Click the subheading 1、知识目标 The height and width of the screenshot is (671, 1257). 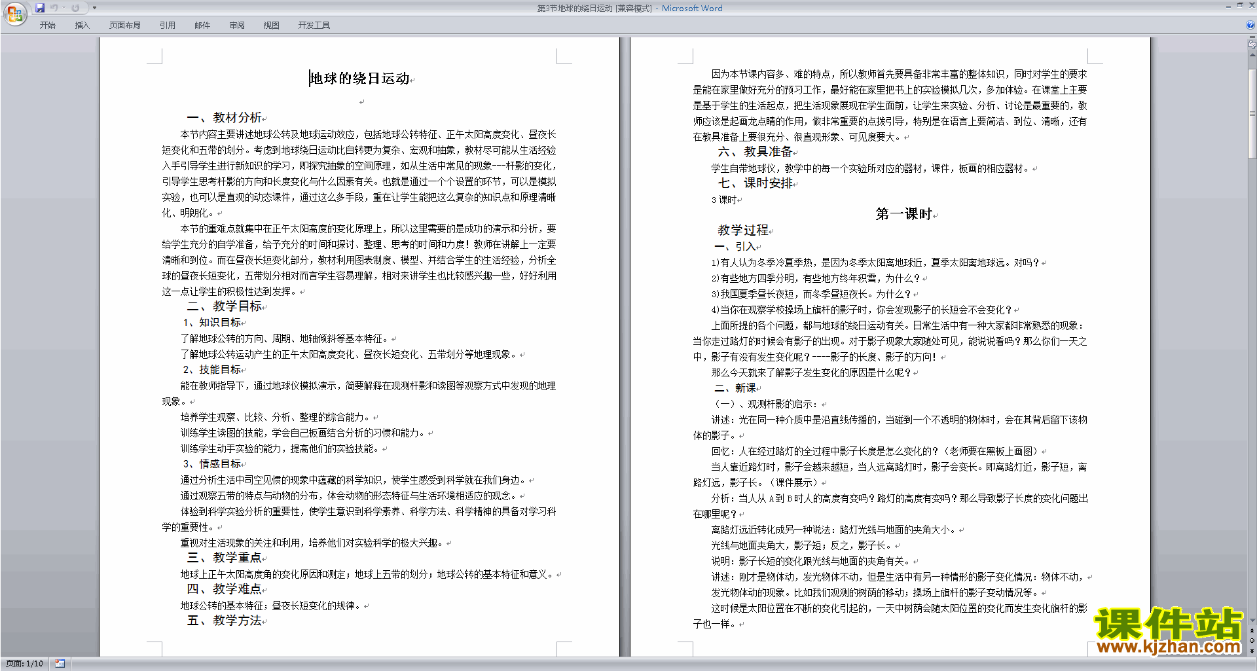(211, 323)
